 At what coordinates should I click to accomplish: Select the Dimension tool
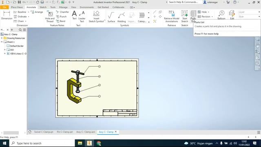(x=7, y=15)
